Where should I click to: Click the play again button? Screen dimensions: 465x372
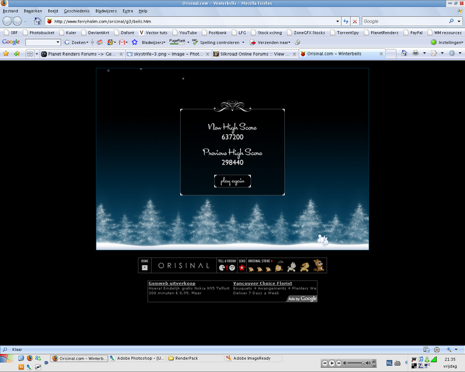click(233, 181)
